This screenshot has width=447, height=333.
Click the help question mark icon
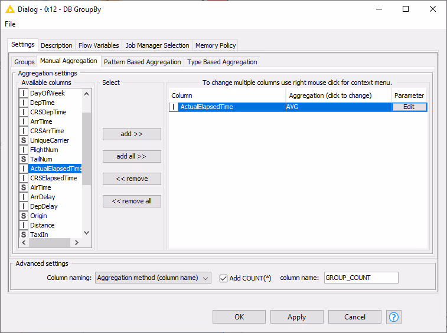pyautogui.click(x=394, y=317)
